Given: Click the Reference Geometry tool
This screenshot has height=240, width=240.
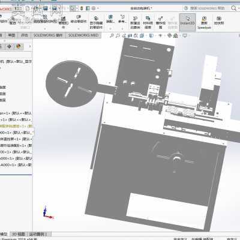Looking at the screenshot, I should pos(122,19).
